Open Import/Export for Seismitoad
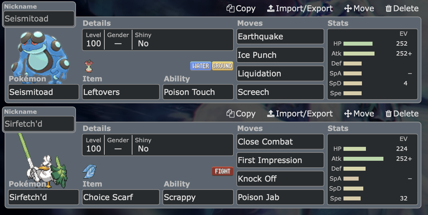428x215 pixels. pos(300,9)
